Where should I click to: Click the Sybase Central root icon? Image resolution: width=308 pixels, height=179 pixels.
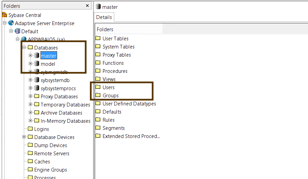(4, 15)
